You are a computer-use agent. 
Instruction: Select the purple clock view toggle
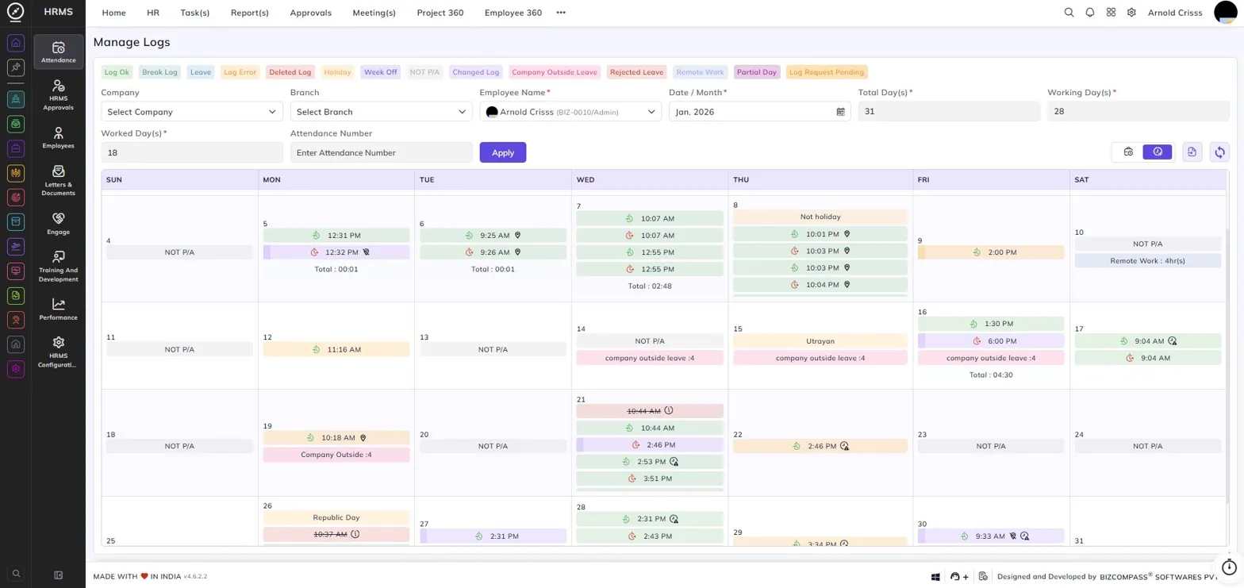1158,152
